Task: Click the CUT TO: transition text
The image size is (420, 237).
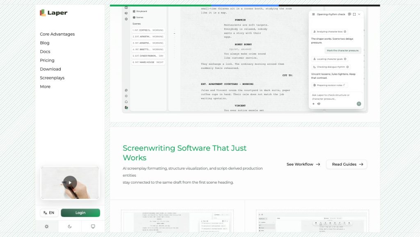Action: click(288, 75)
